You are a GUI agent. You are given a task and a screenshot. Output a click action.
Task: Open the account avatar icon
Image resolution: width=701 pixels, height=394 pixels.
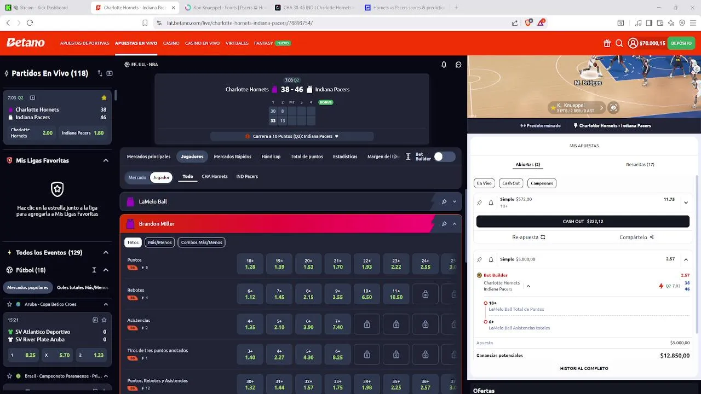tap(633, 43)
